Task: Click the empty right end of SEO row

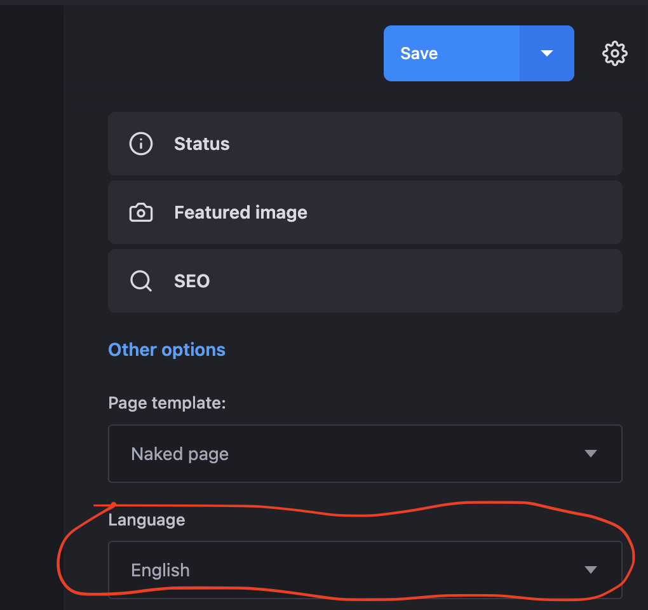Action: [x=572, y=281]
